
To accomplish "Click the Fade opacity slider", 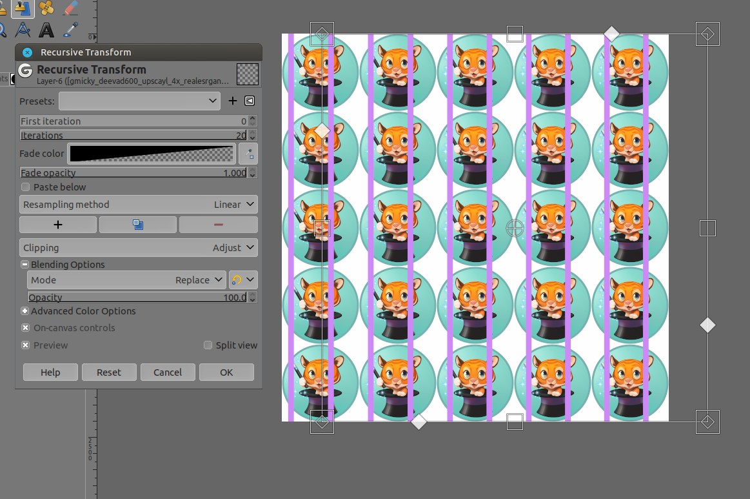I will tap(133, 172).
